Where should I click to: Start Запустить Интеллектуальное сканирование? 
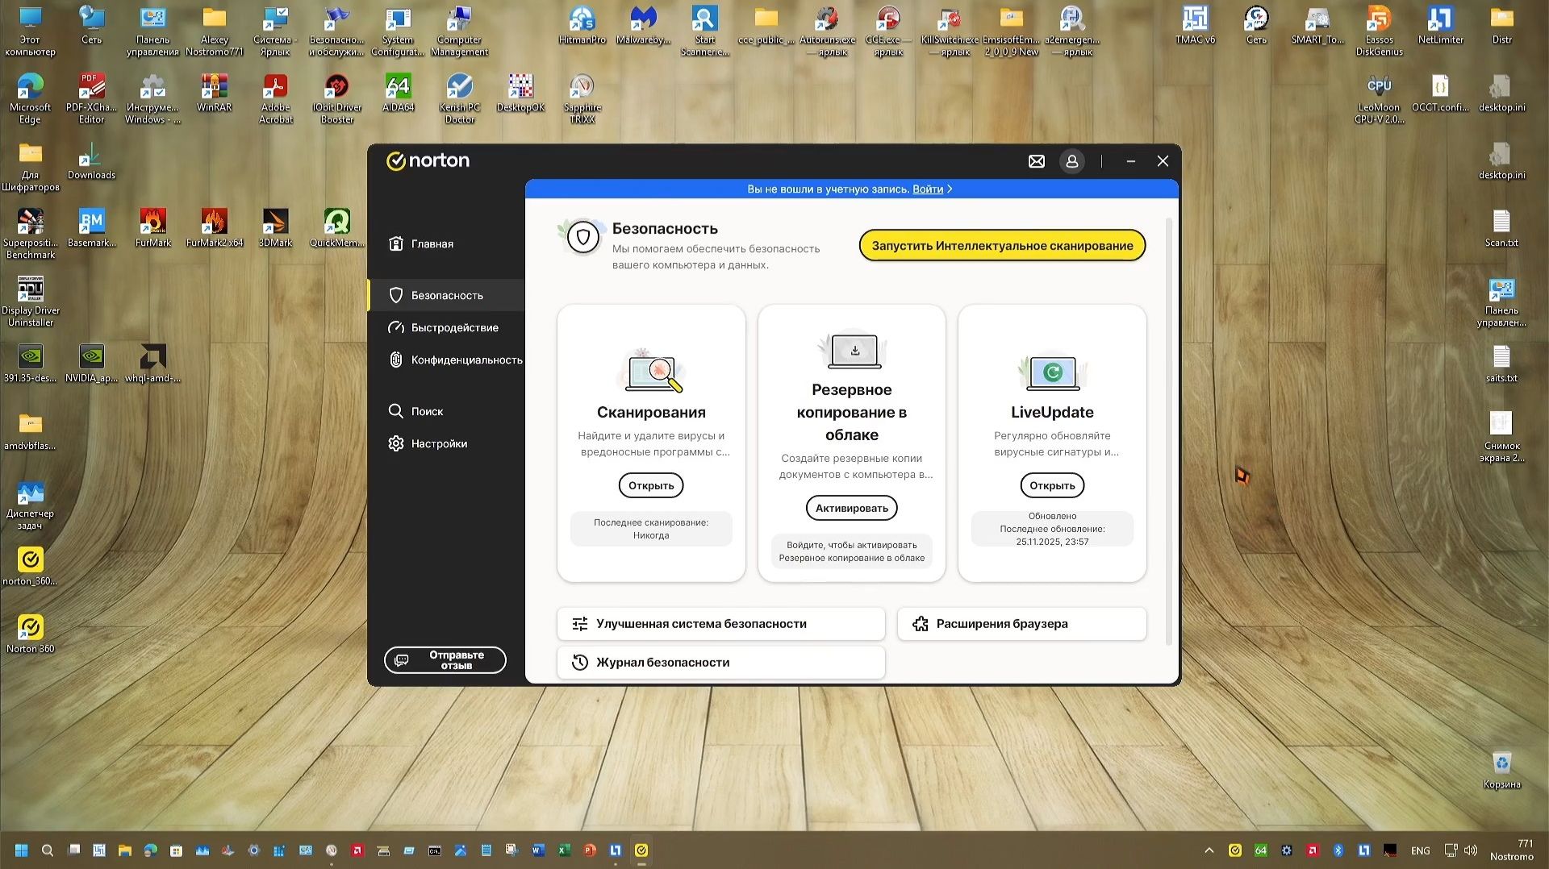(x=1002, y=246)
